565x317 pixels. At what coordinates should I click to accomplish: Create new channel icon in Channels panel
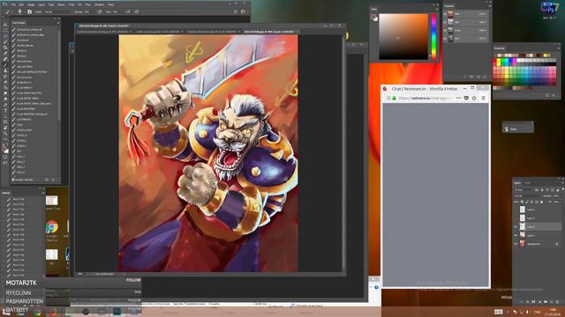(x=478, y=77)
